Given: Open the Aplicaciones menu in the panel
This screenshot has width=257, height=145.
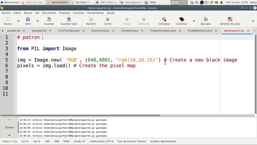Looking at the screenshot, I should (x=10, y=2).
